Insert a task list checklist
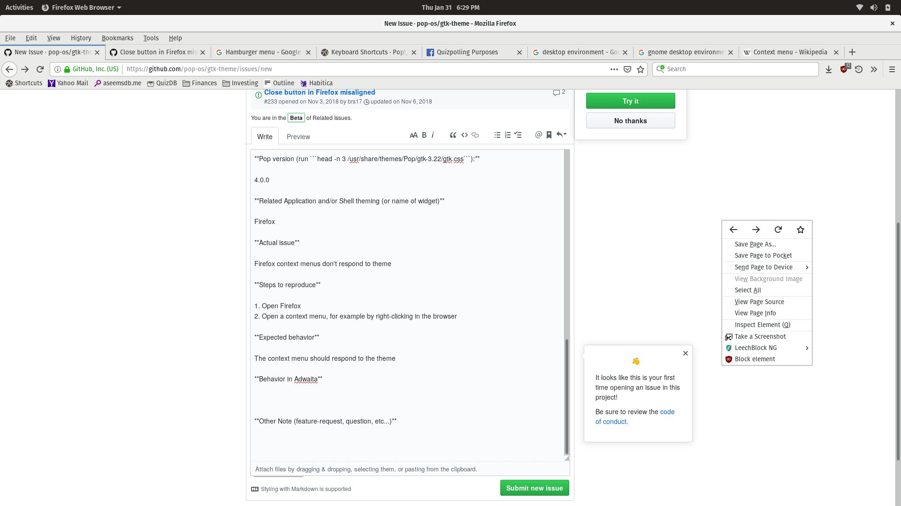Screen dimensions: 901x506 point(518,135)
